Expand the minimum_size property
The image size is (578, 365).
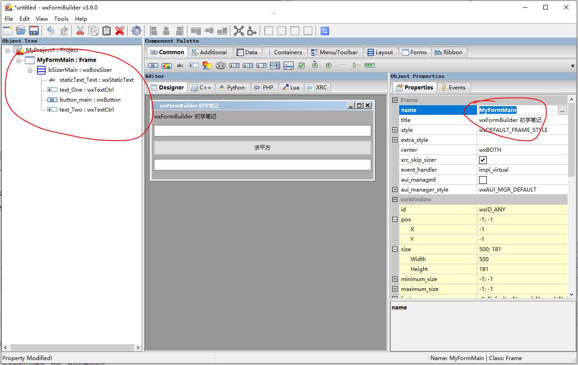click(395, 279)
